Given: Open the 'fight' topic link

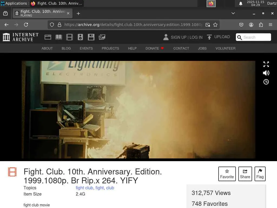Looking at the screenshot, I should tap(100, 188).
